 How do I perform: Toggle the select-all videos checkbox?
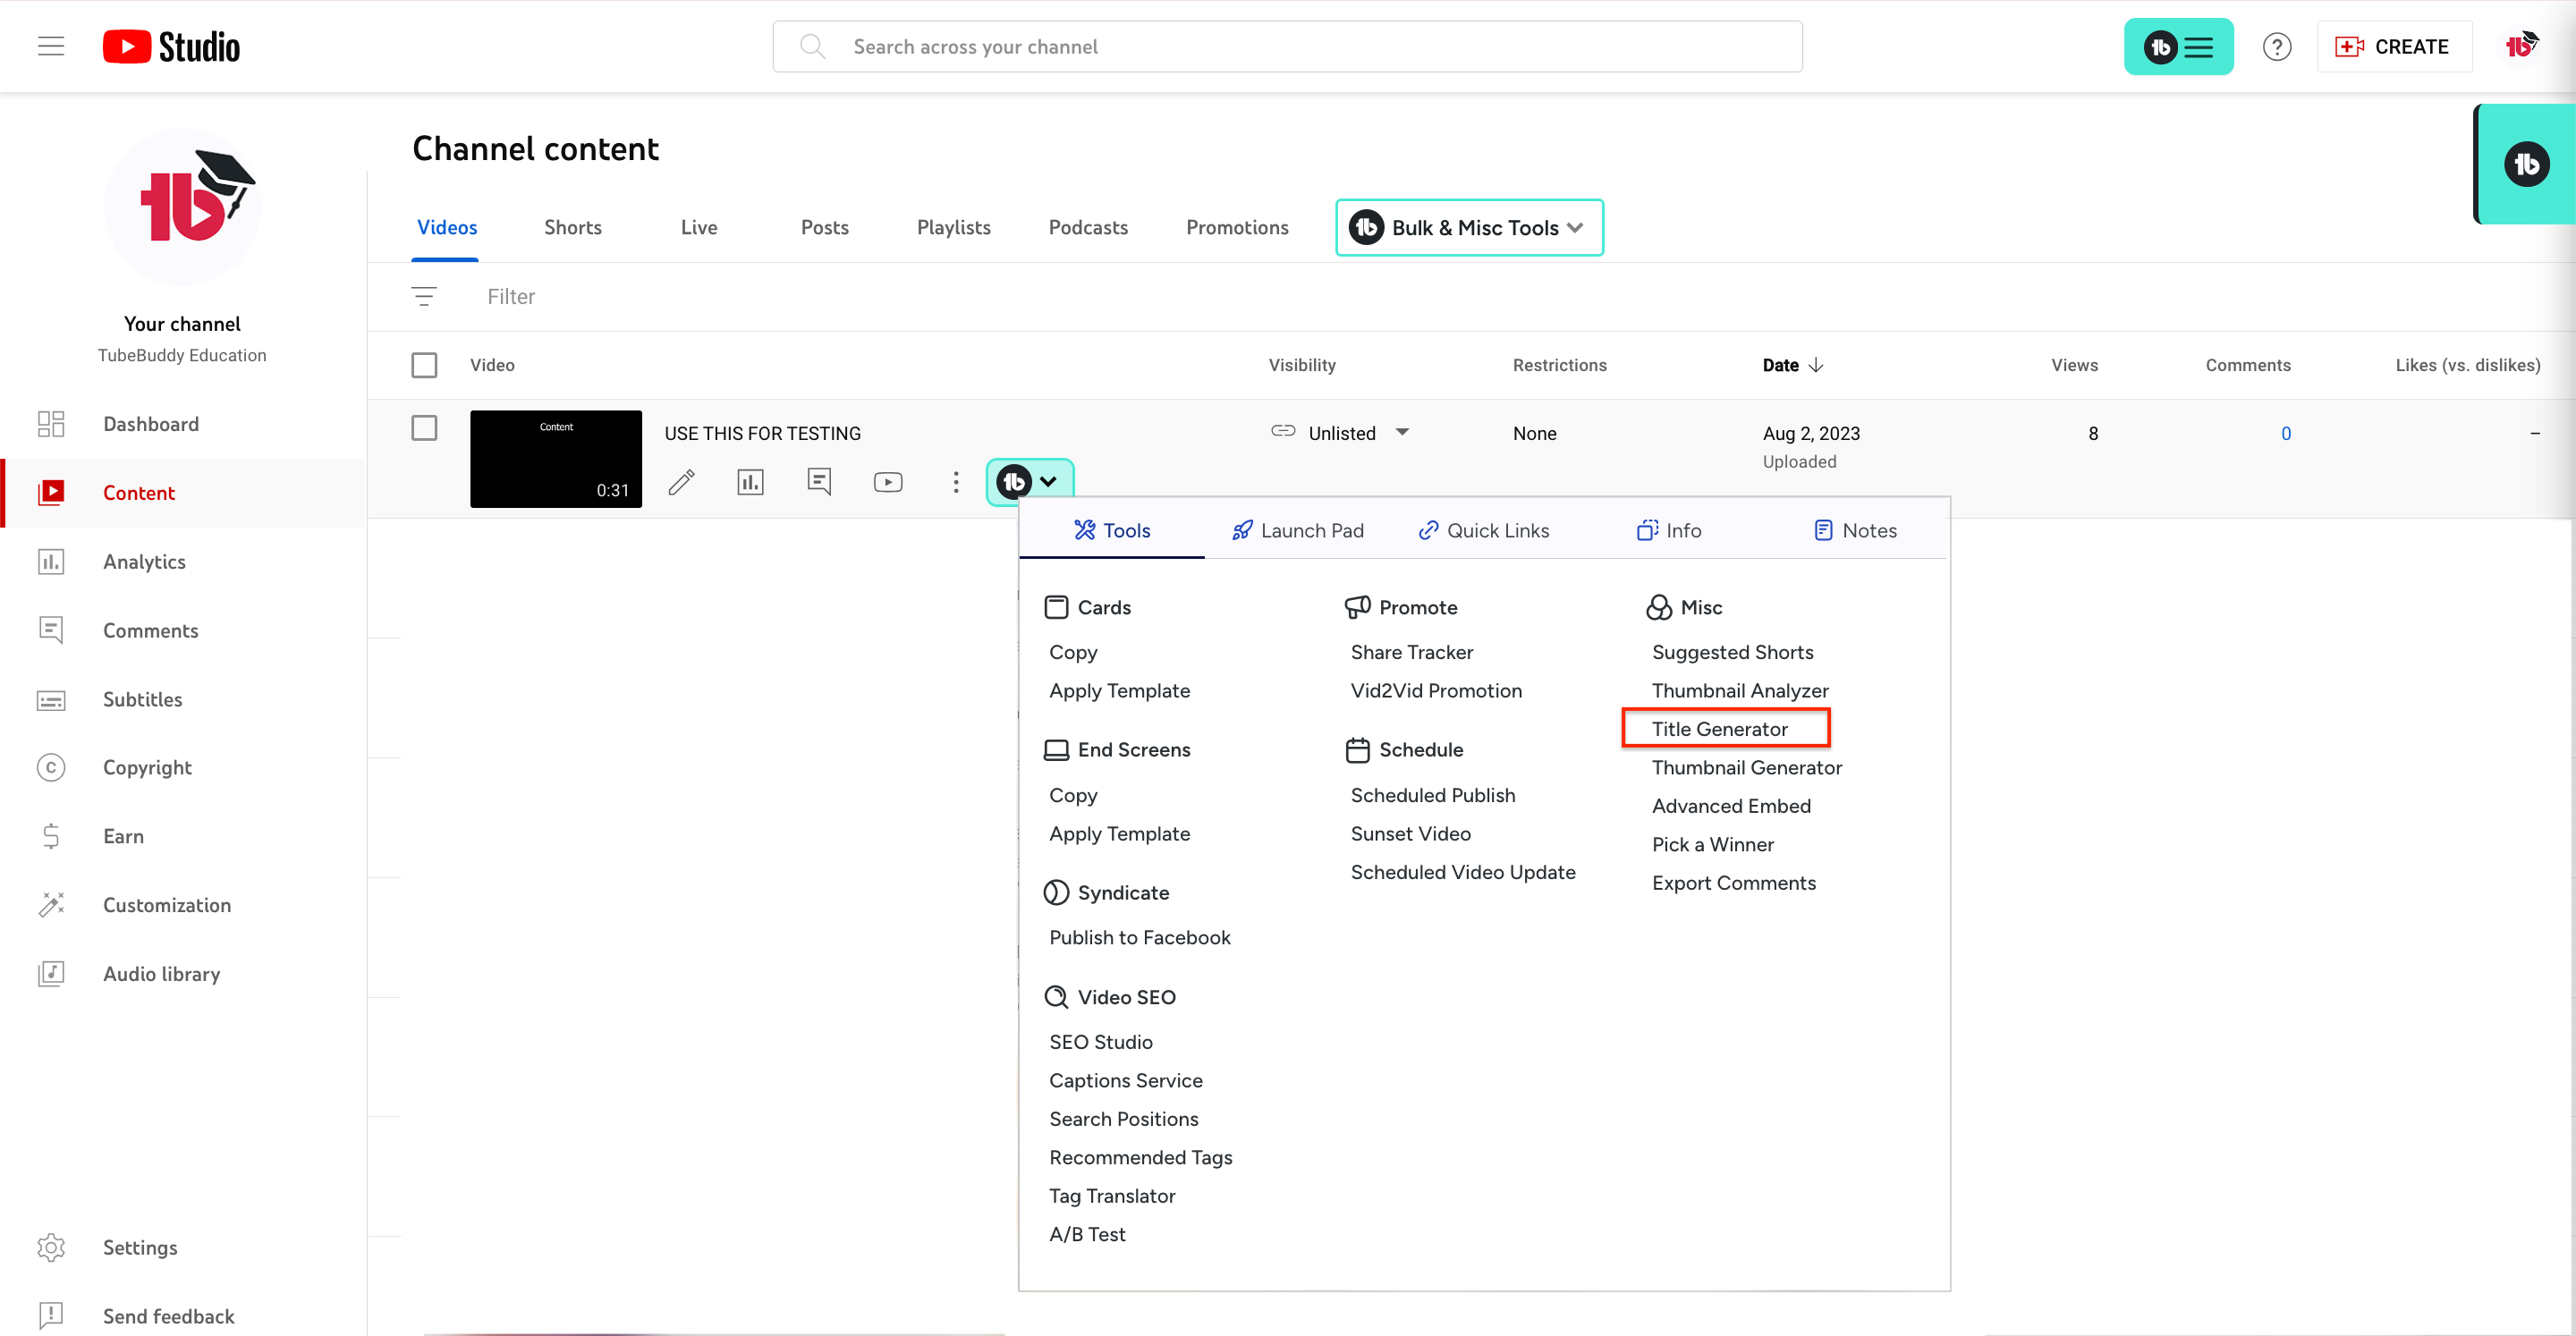424,366
